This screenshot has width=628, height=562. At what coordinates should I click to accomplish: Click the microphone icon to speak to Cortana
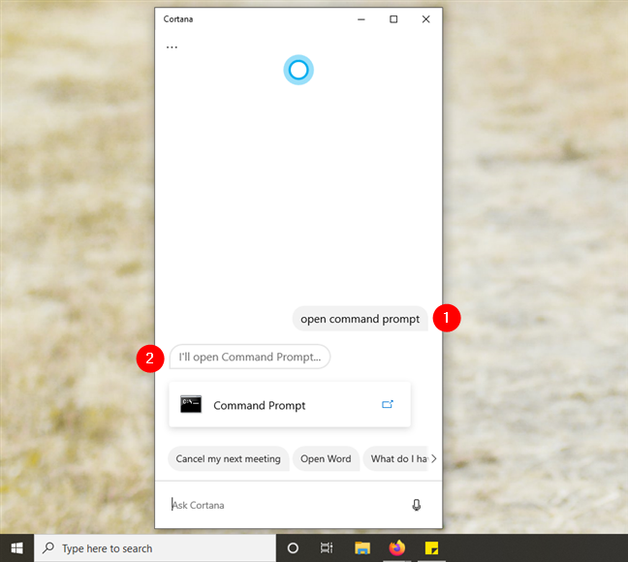(417, 505)
